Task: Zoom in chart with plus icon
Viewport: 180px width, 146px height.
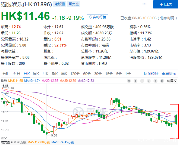Action: coord(135,81)
